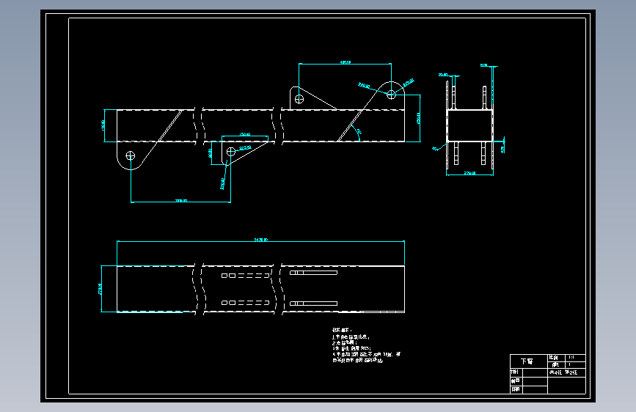The image size is (636, 412).
Task: Click the overall length dimension above the bottom view
Action: pyautogui.click(x=261, y=240)
